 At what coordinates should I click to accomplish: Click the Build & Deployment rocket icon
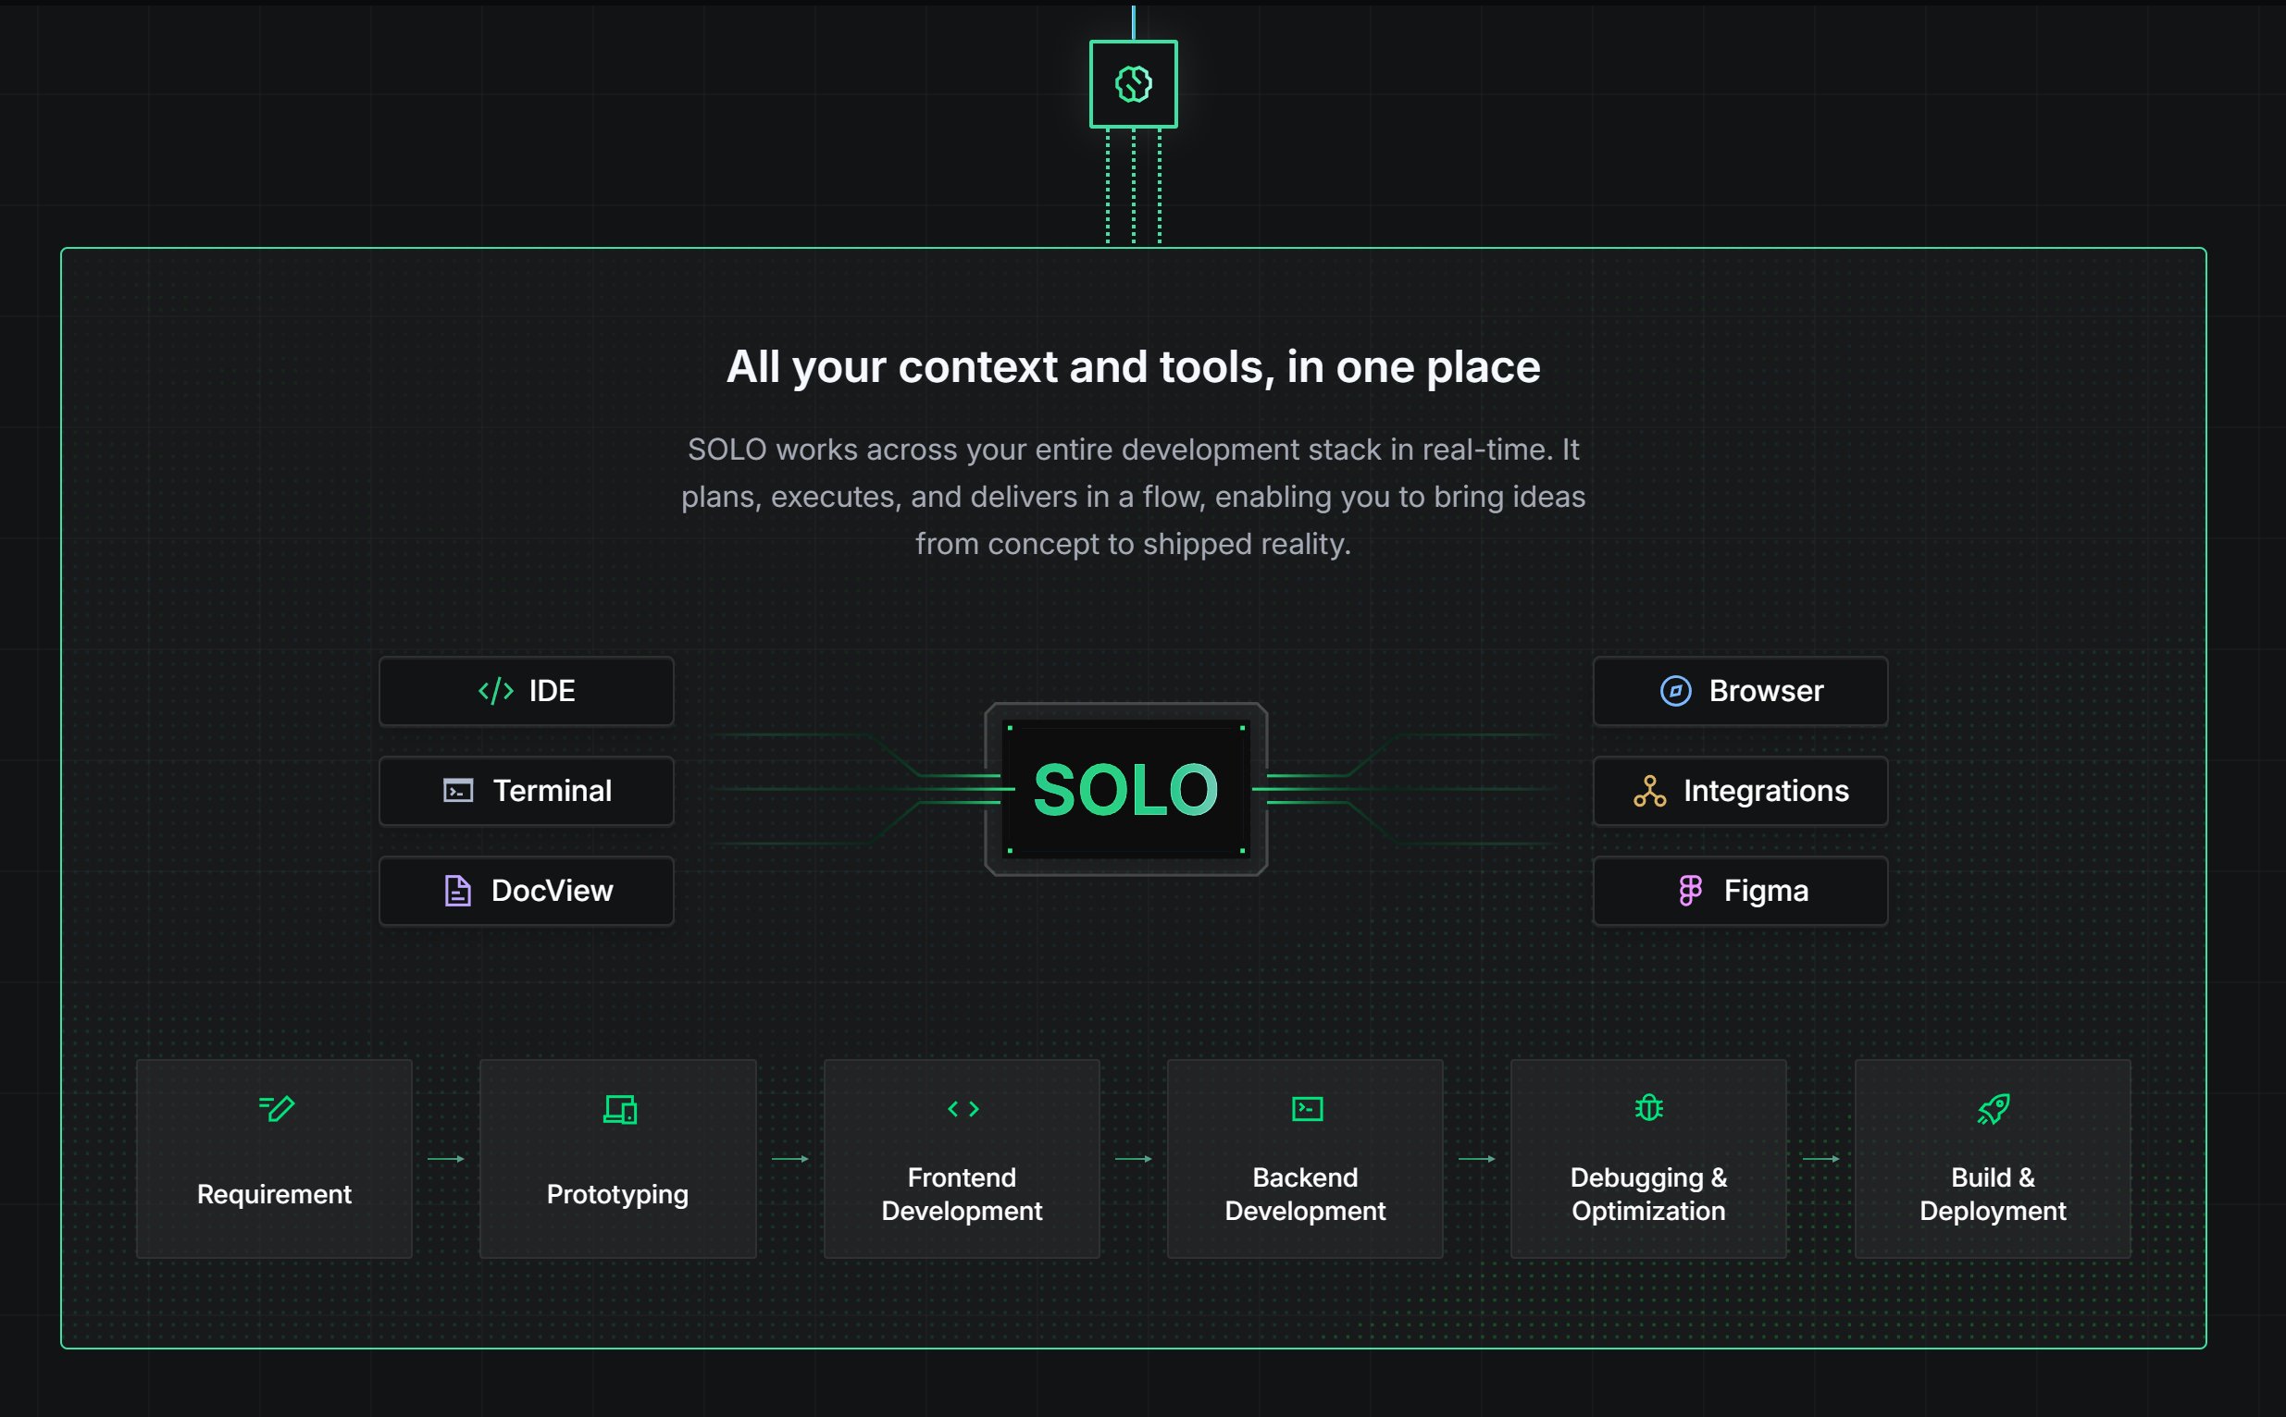[1993, 1109]
